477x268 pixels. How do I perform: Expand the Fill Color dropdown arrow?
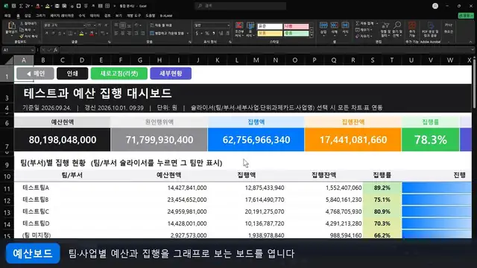click(86, 33)
